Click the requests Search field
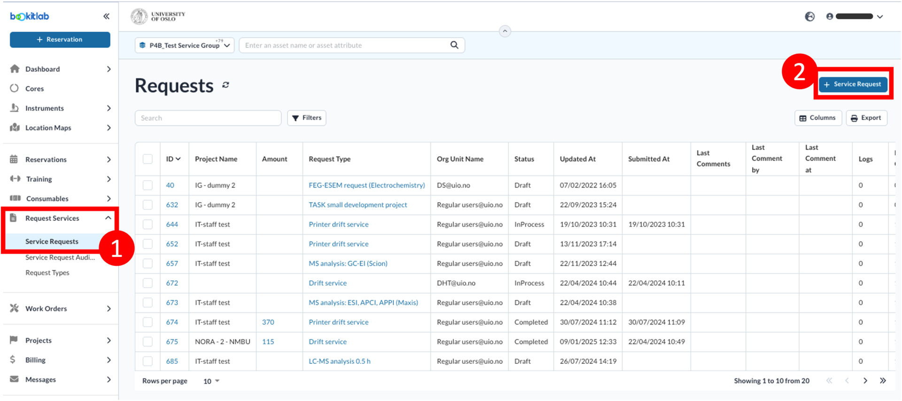Viewport: 902px width, 401px height. (x=208, y=118)
